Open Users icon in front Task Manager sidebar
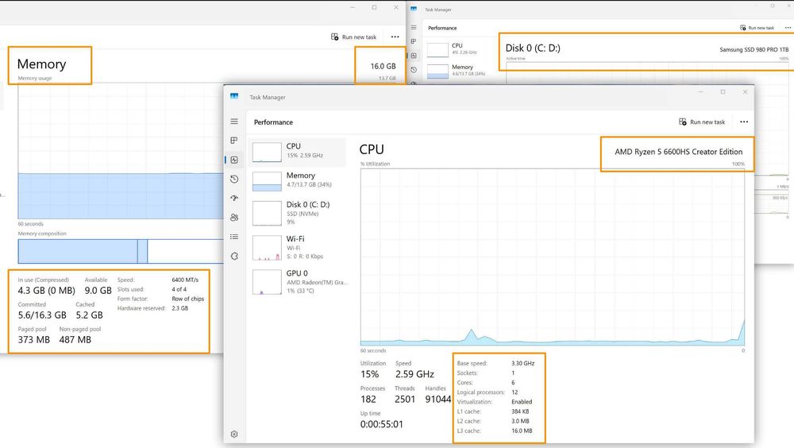 (x=234, y=218)
